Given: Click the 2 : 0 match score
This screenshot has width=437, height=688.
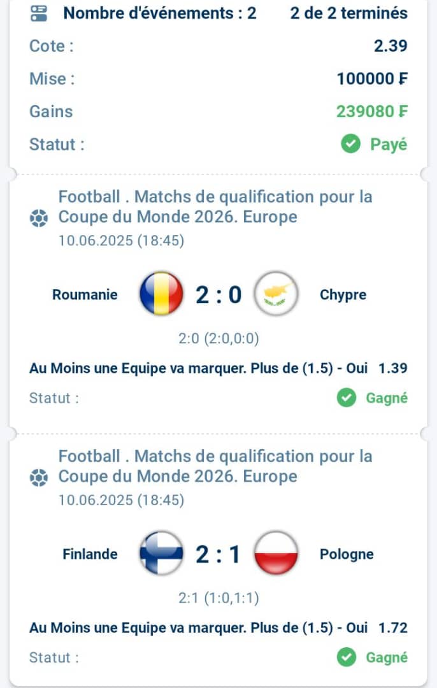Looking at the screenshot, I should click(x=218, y=294).
